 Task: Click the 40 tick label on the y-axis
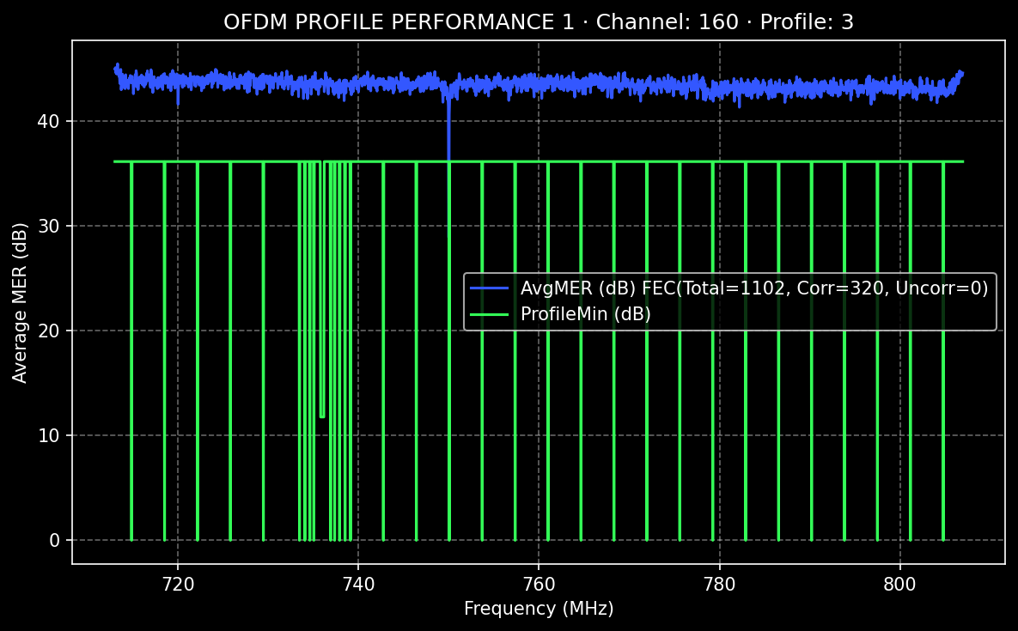(x=47, y=122)
